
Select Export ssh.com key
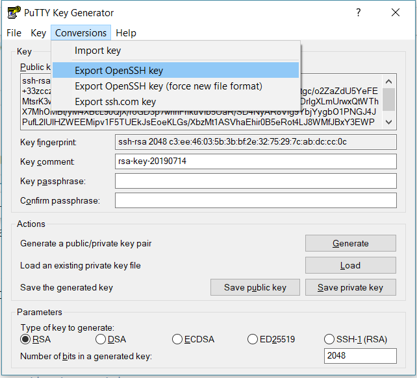click(x=175, y=102)
